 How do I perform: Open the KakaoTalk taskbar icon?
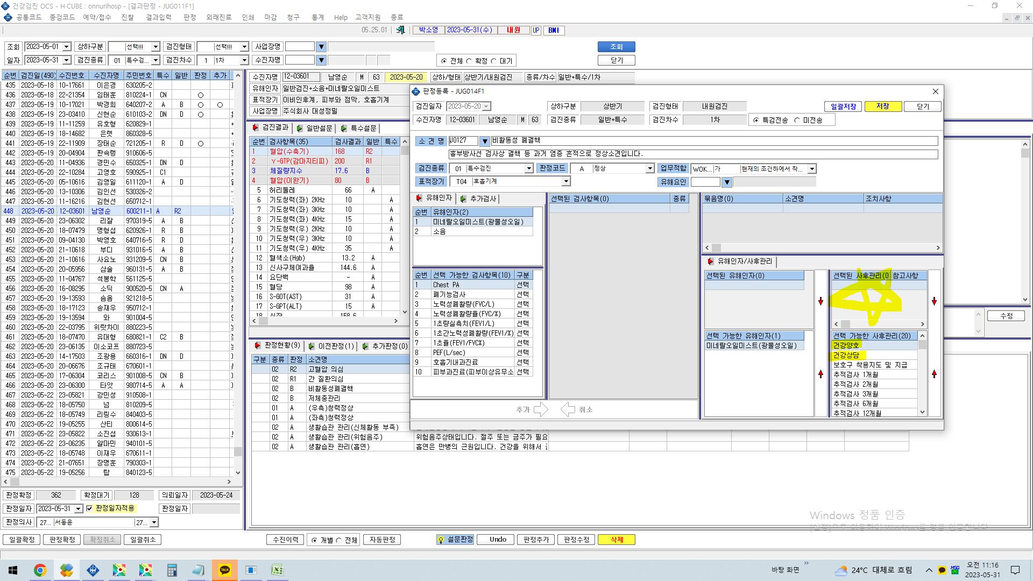coord(225,570)
